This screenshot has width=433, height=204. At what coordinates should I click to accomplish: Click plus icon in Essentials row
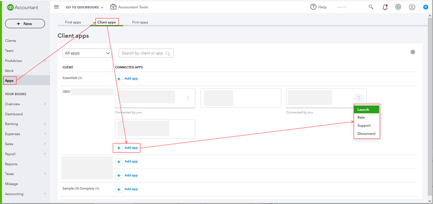(119, 79)
